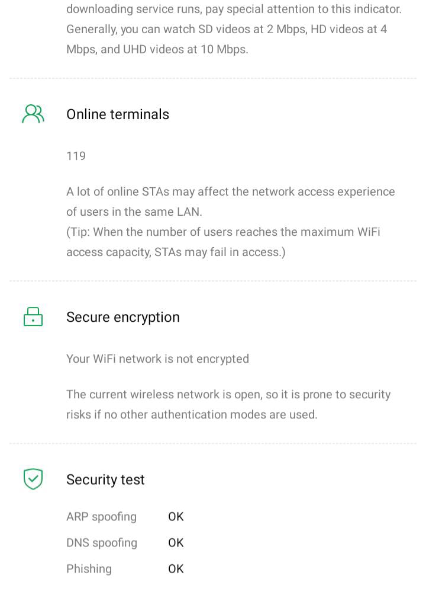
Task: Select the Phishing label
Action: pos(89,568)
